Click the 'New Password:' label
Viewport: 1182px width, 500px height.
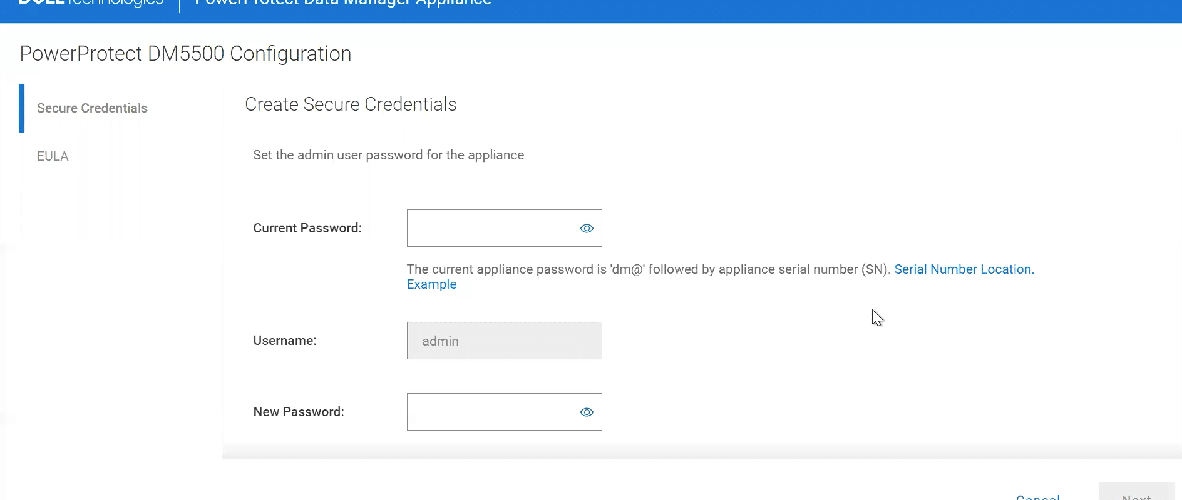click(299, 412)
